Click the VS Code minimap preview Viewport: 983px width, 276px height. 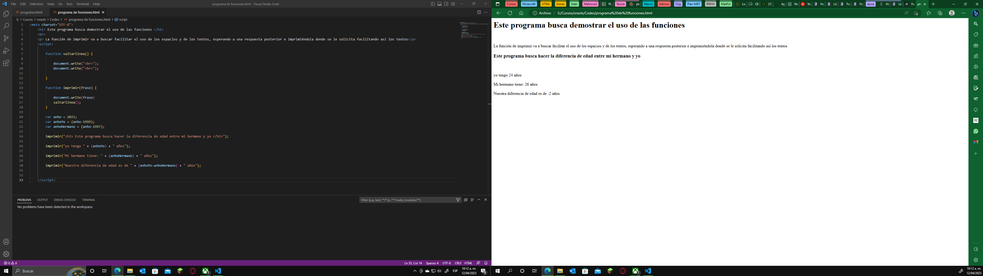473,30
